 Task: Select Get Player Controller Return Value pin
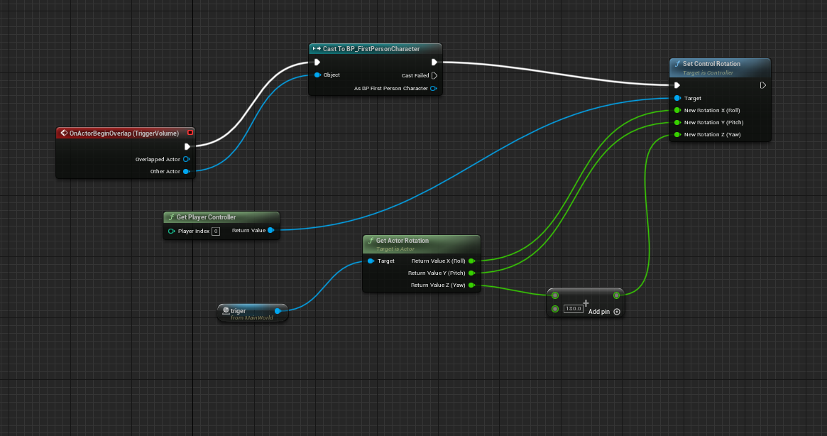[x=270, y=230]
